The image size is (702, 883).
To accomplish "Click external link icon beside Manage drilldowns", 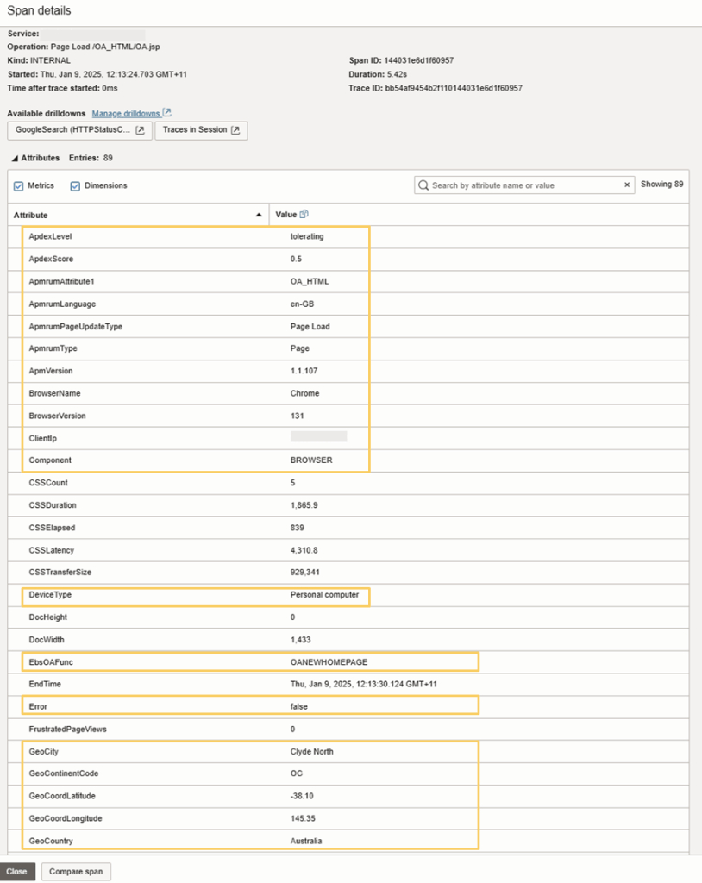I will pyautogui.click(x=167, y=113).
